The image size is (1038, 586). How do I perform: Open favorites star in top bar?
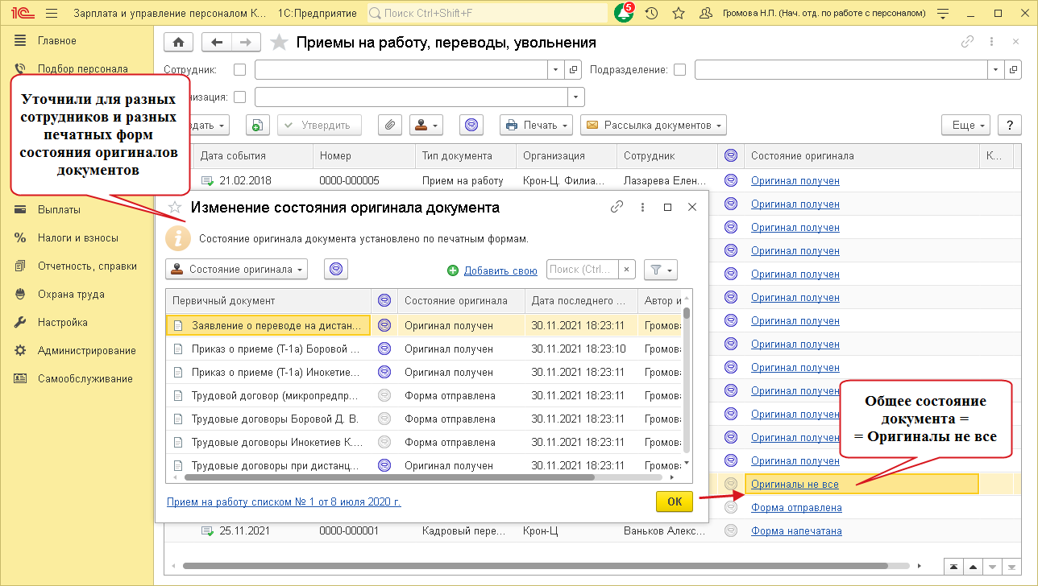(x=679, y=14)
